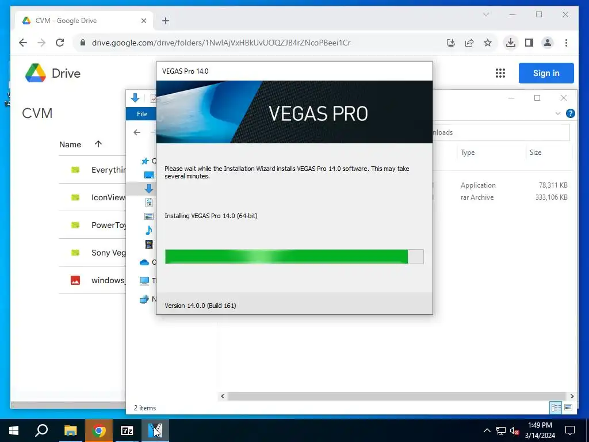Select Desktop icon in Explorer sidebar

pos(149,175)
